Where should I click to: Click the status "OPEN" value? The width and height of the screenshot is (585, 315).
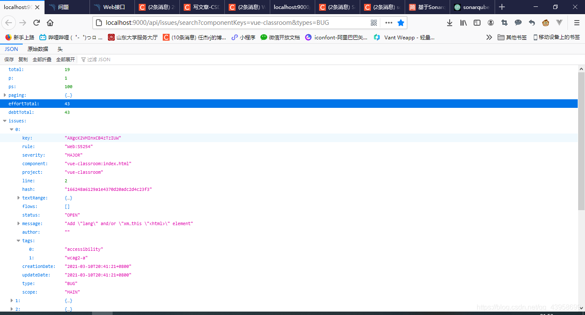(72, 215)
